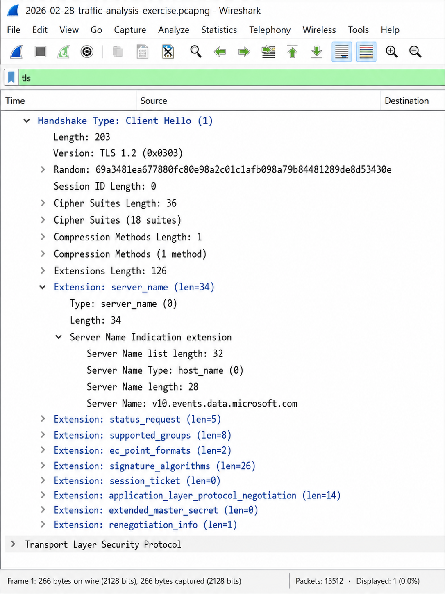Close this capture file icon
Image resolution: width=445 pixels, height=594 pixels.
[x=168, y=52]
